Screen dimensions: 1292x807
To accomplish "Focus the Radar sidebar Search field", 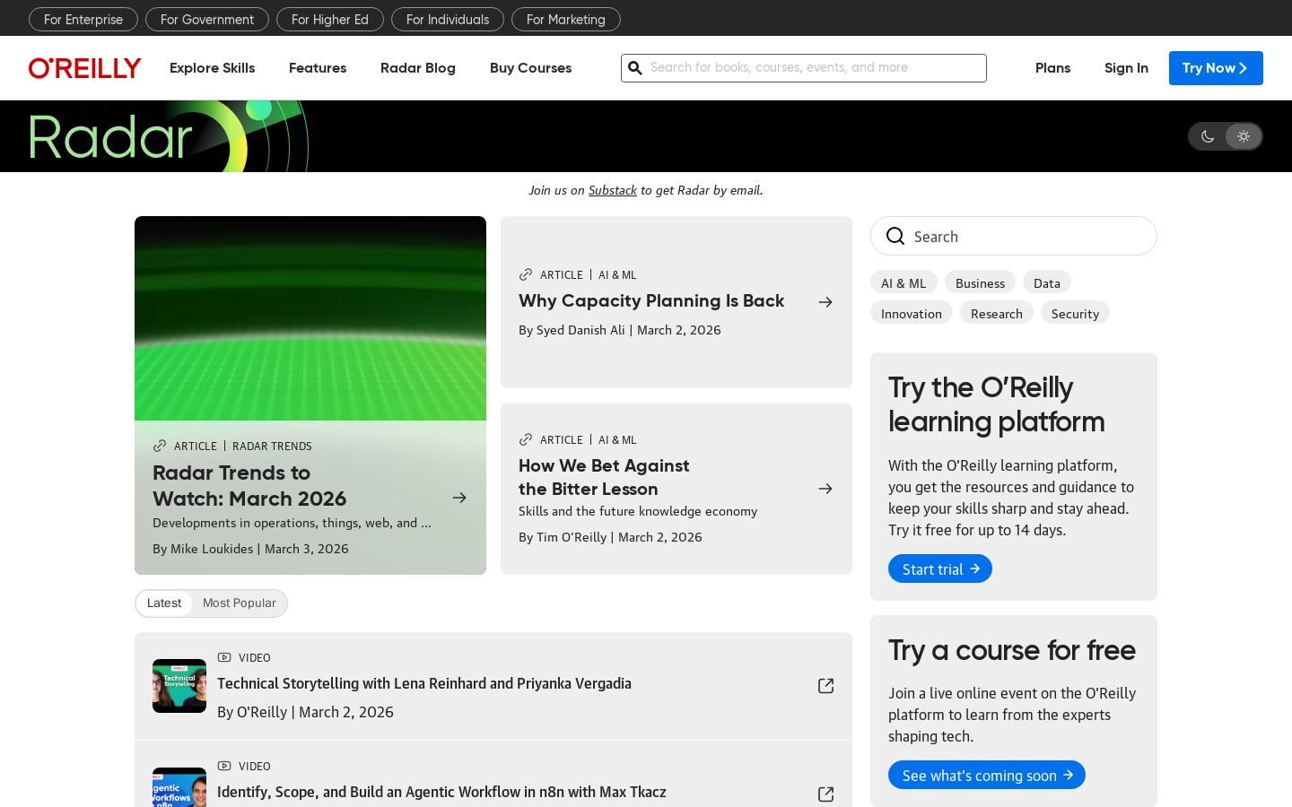I will coord(1014,236).
